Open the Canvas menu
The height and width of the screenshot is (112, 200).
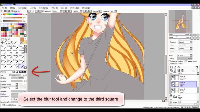22,8
